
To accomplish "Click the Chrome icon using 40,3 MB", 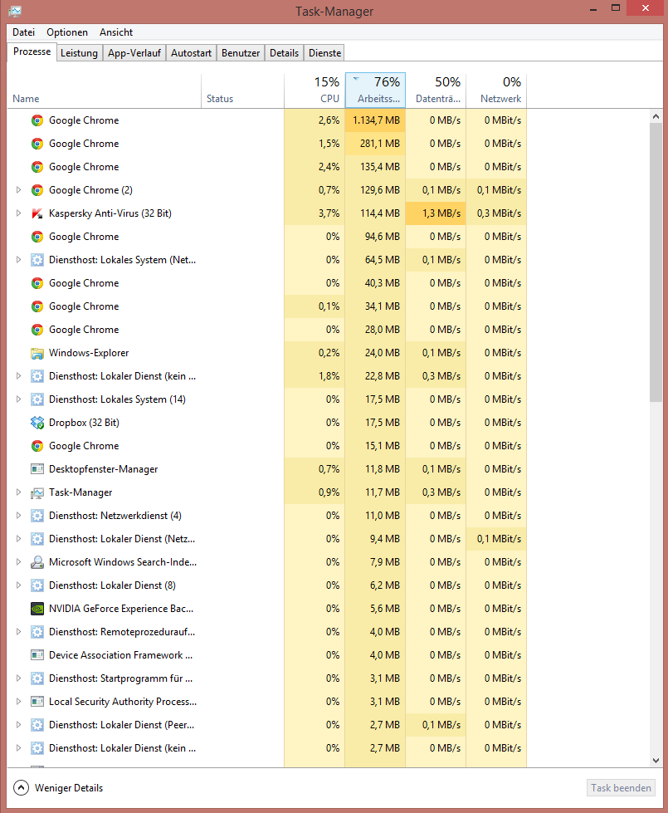I will click(37, 283).
